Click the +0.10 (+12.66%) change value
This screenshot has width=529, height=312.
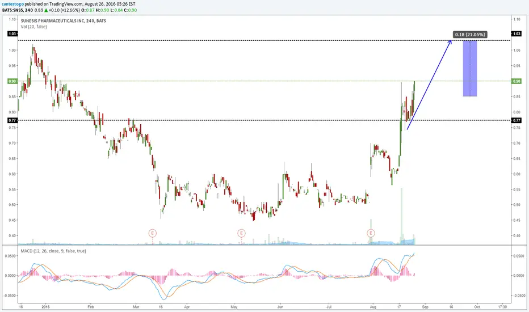65,10
